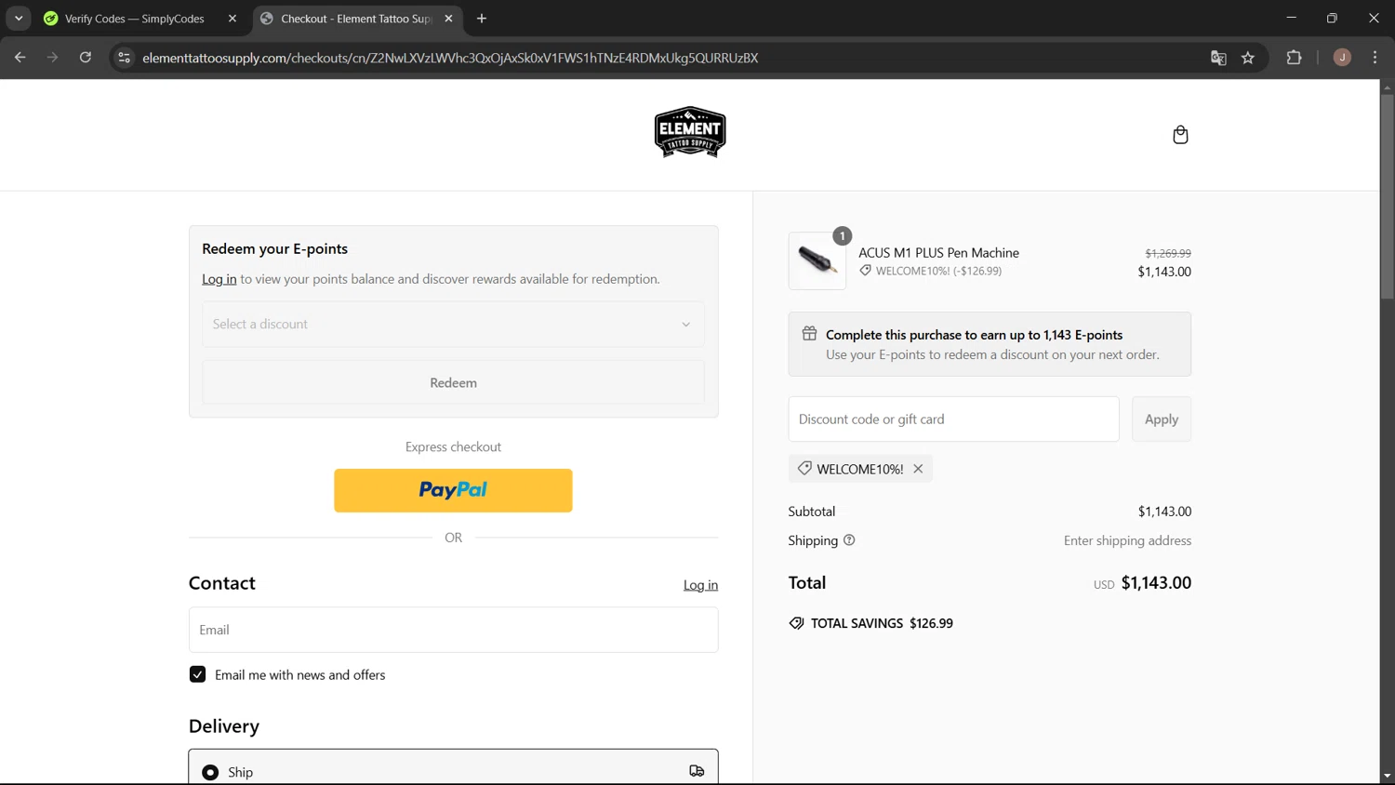Select the Ship delivery radio option

point(210,772)
